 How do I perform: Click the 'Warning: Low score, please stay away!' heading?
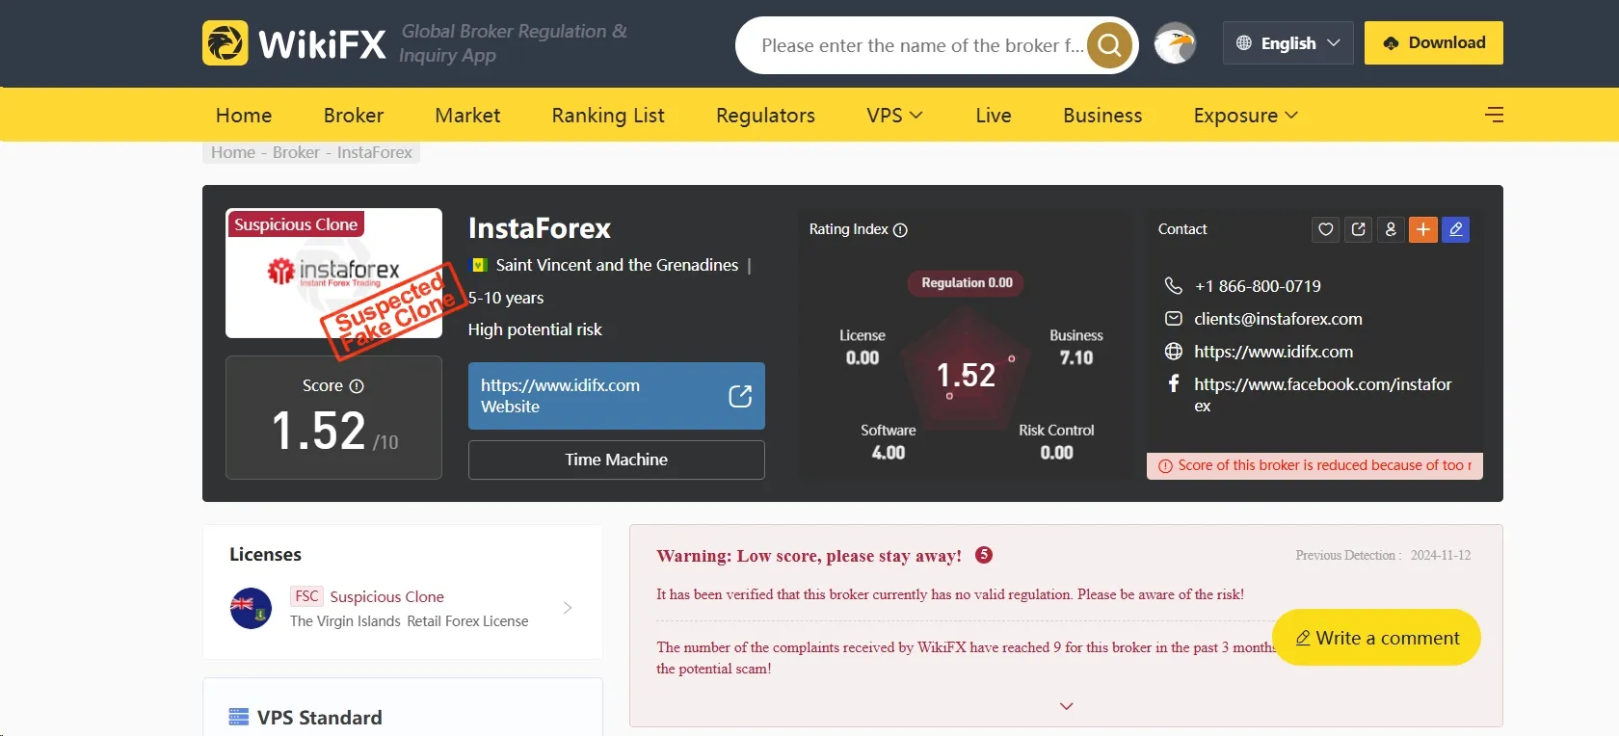point(809,556)
